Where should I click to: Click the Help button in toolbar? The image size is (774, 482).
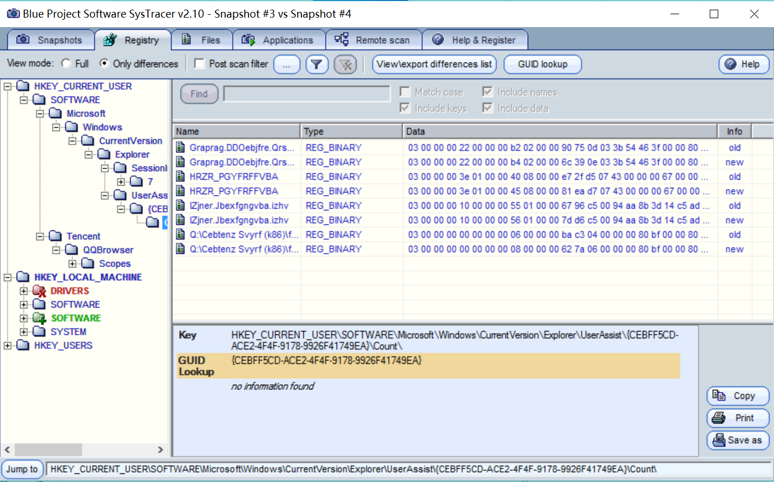(x=744, y=64)
